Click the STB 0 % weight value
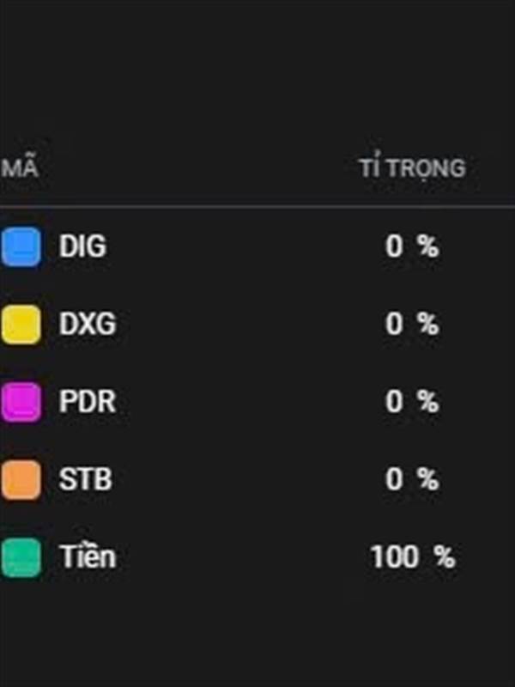 (x=412, y=479)
